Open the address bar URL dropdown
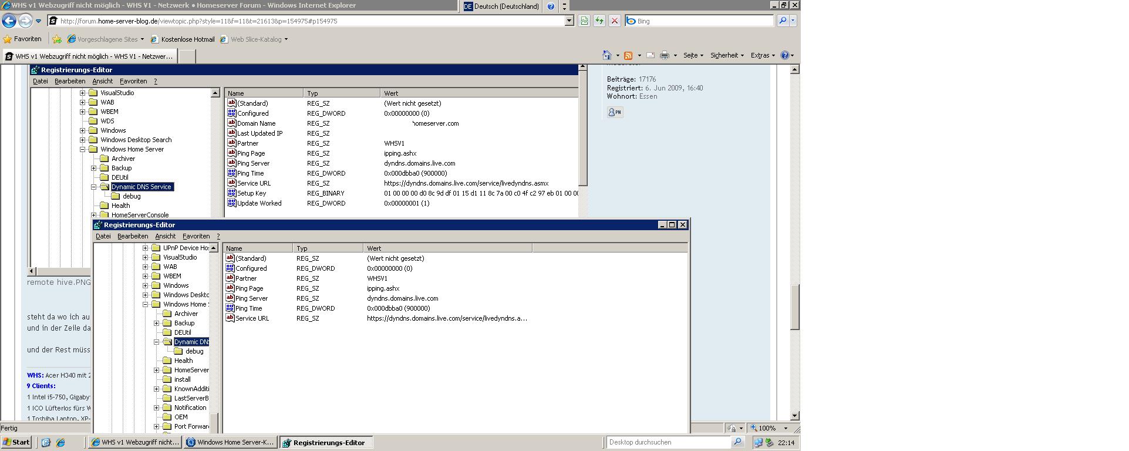This screenshot has width=1129, height=451. click(x=569, y=21)
